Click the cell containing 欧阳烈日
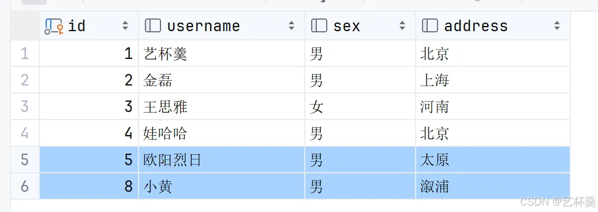 pyautogui.click(x=222, y=159)
